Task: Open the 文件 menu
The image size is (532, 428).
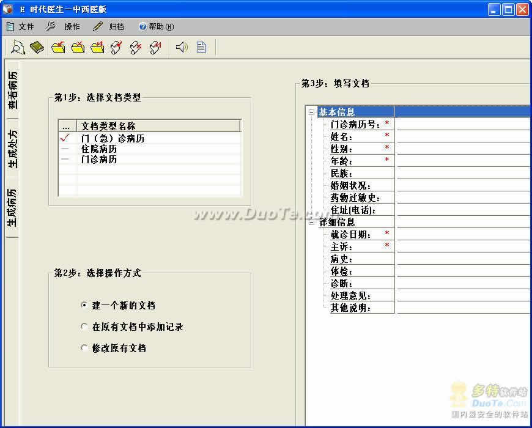Action: point(20,26)
